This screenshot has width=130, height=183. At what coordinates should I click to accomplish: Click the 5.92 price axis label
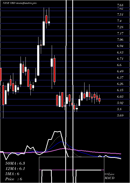[x=120, y=103]
